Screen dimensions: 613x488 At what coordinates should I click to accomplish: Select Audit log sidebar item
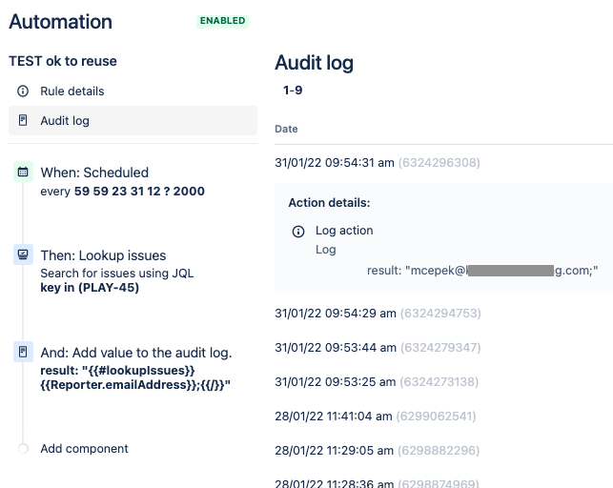(133, 121)
